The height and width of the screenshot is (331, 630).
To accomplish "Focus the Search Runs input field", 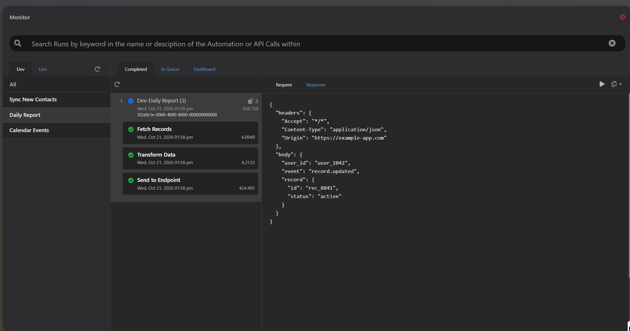I will [x=316, y=44].
